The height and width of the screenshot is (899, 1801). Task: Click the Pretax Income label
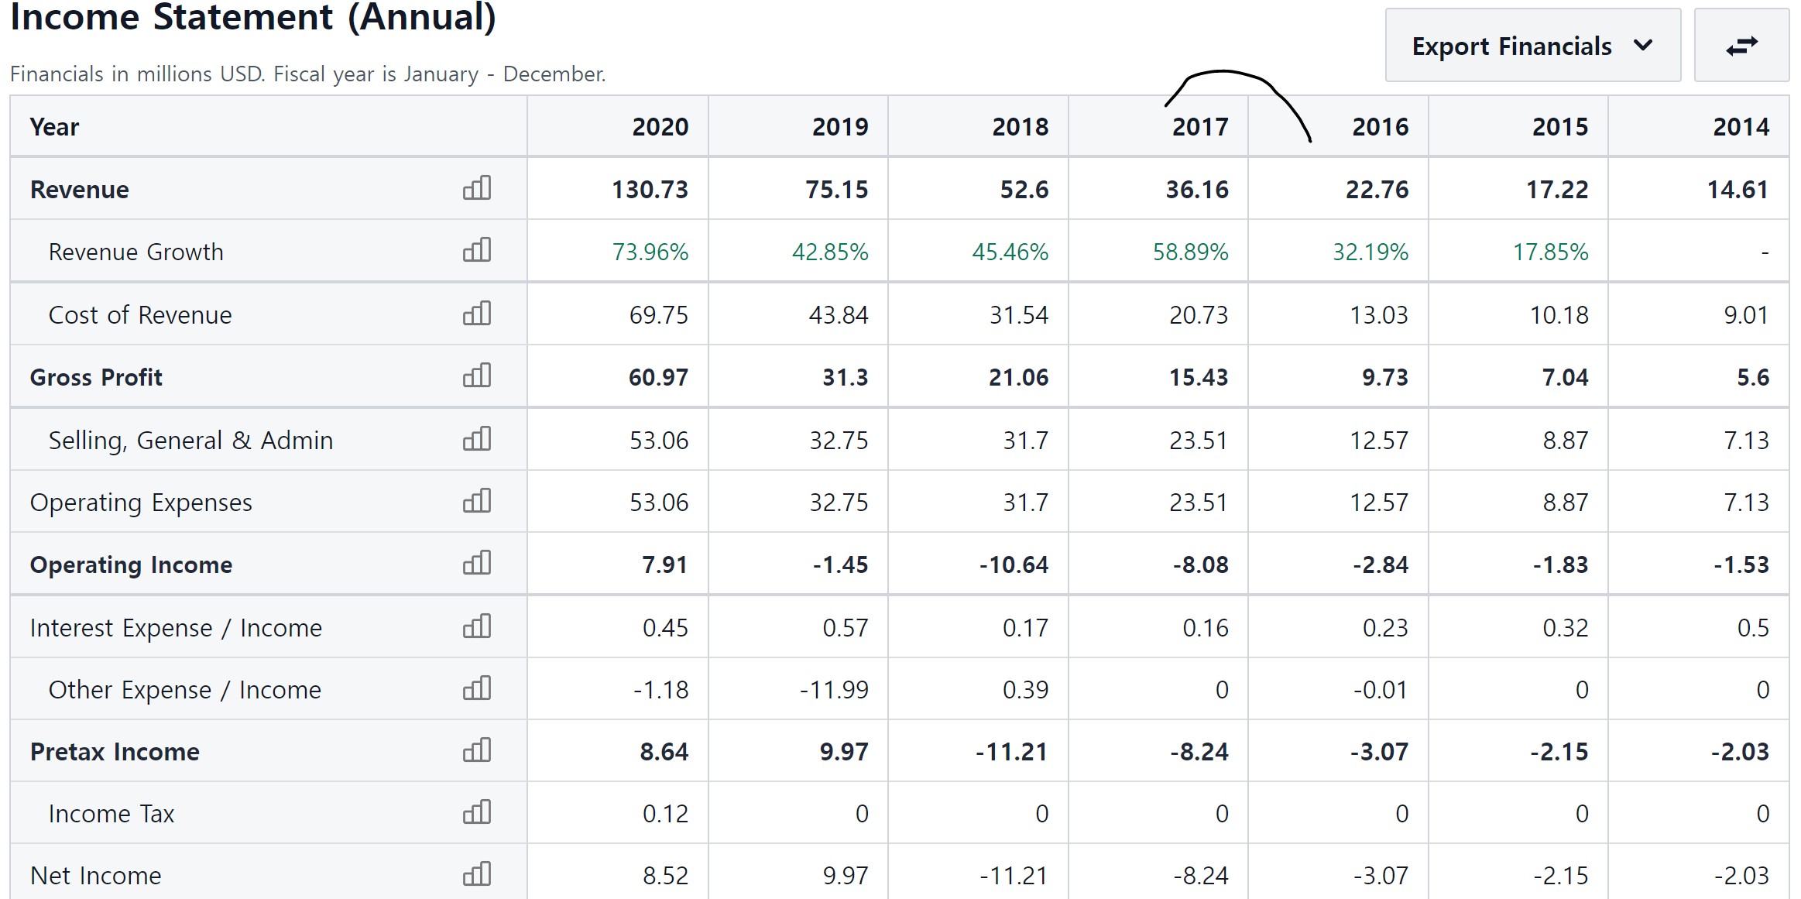pos(115,752)
